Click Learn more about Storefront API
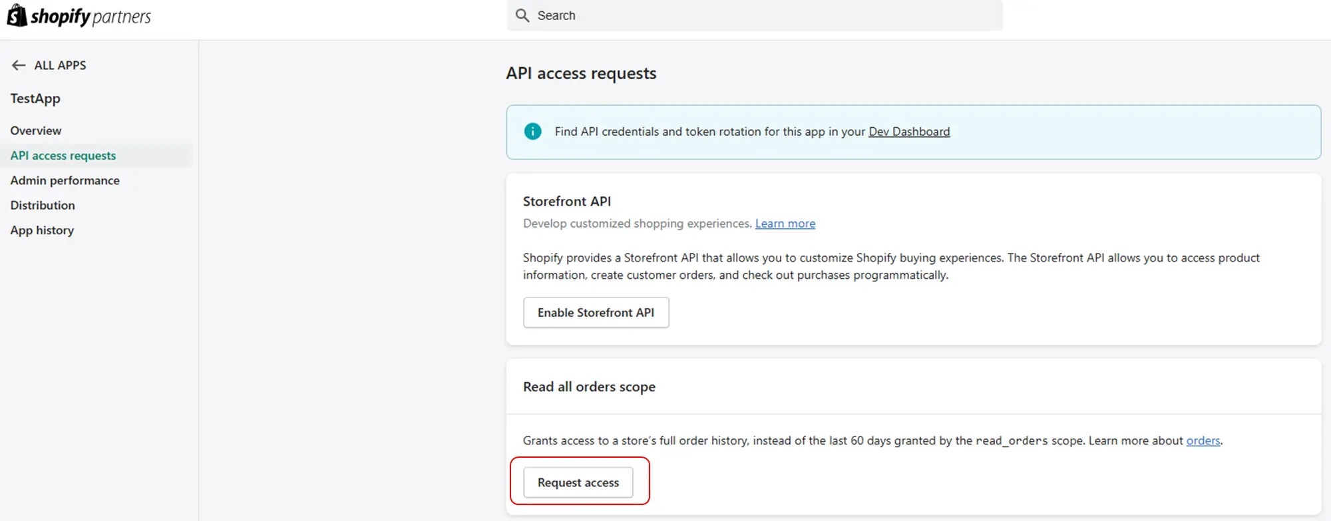Image resolution: width=1331 pixels, height=521 pixels. [785, 224]
